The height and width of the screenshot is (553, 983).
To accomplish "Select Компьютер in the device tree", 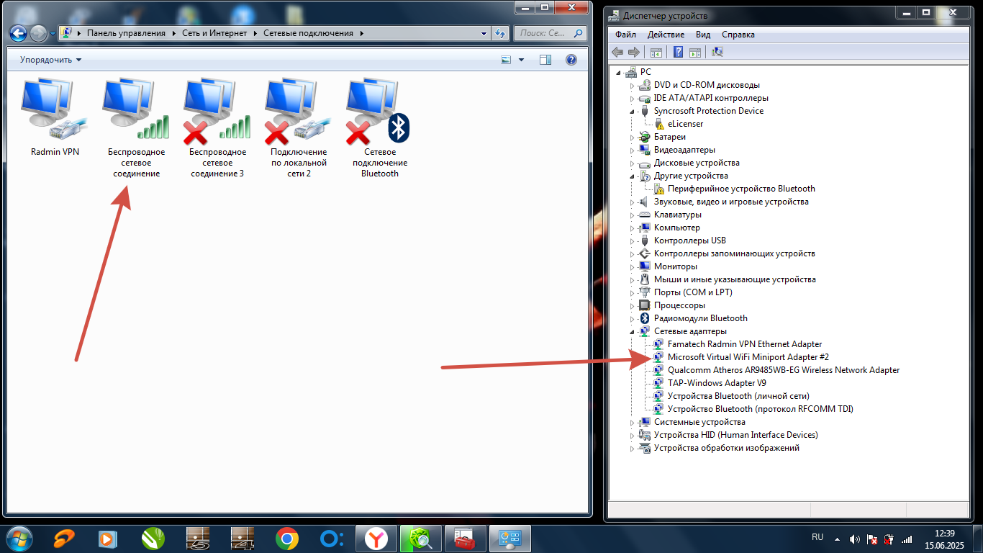I will pos(676,228).
